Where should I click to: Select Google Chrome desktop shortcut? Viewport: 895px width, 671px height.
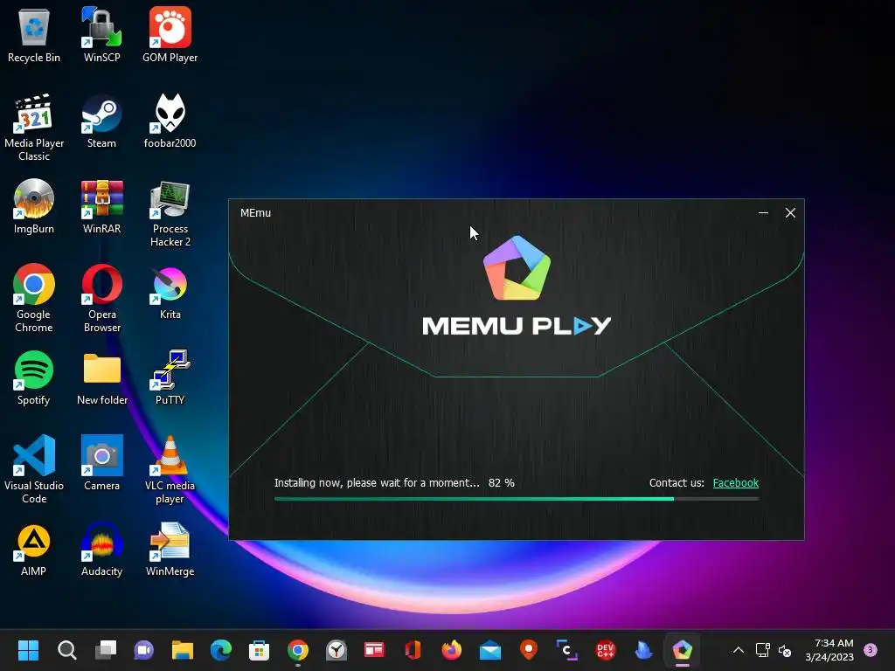(34, 299)
